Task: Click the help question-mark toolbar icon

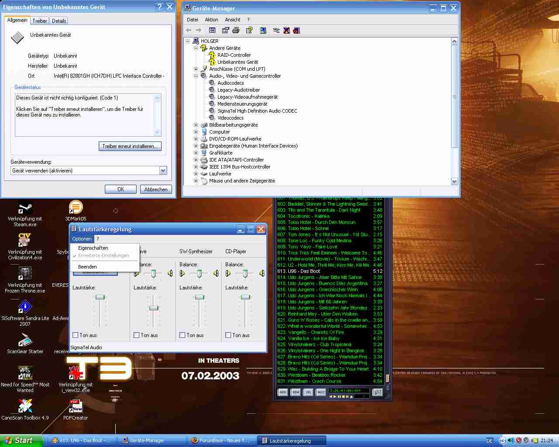Action: (x=249, y=30)
